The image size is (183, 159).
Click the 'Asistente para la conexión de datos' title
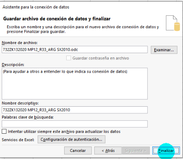pyautogui.click(x=36, y=7)
